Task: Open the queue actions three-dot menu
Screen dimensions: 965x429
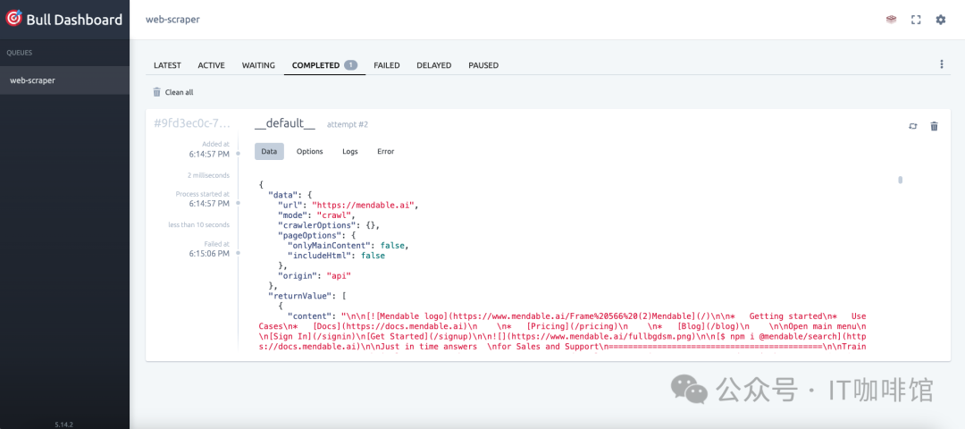Action: [941, 64]
